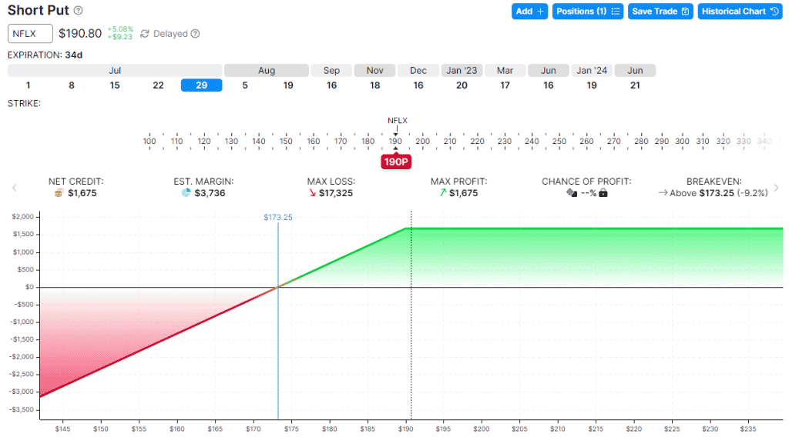Click the lock icon under Chance of Profit
The width and height of the screenshot is (789, 437).
point(603,193)
